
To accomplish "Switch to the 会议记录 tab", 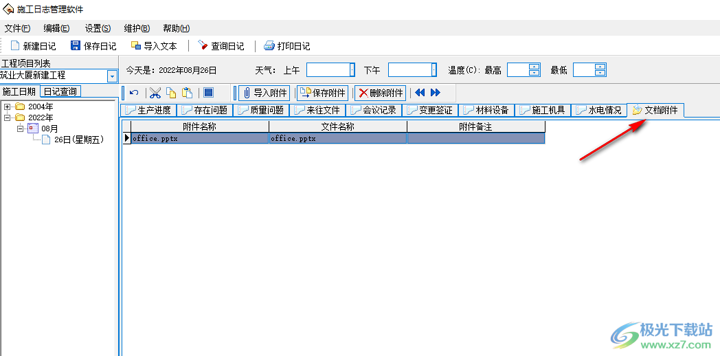I will pyautogui.click(x=374, y=110).
